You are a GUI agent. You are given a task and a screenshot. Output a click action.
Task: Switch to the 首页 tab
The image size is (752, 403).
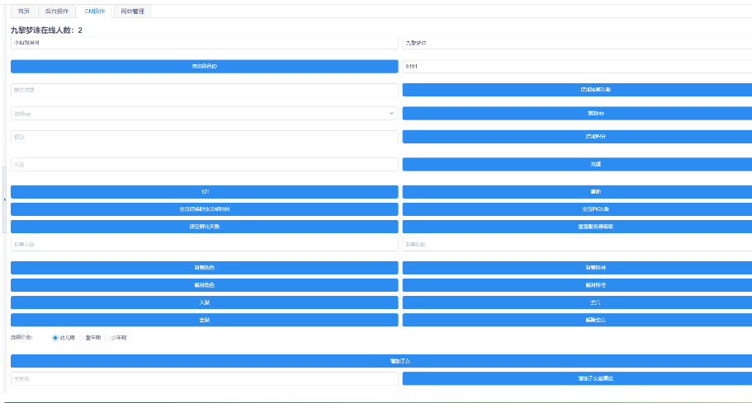coord(23,12)
